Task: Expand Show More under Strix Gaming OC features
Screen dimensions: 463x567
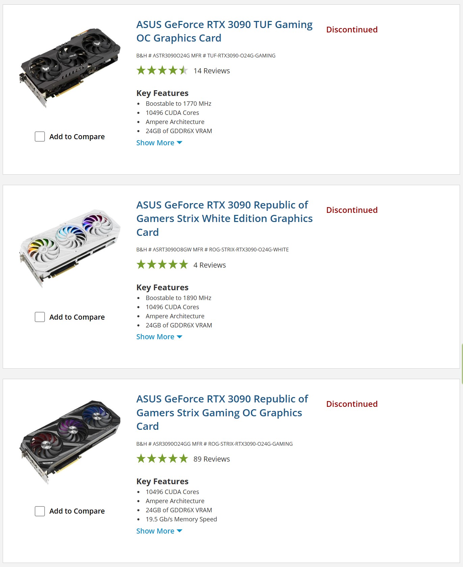Action: coord(159,531)
